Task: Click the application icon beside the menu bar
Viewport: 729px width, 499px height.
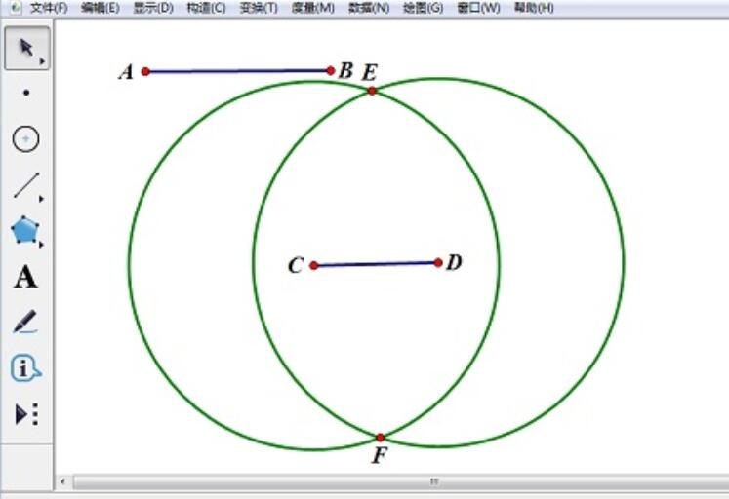Action: click(x=16, y=8)
